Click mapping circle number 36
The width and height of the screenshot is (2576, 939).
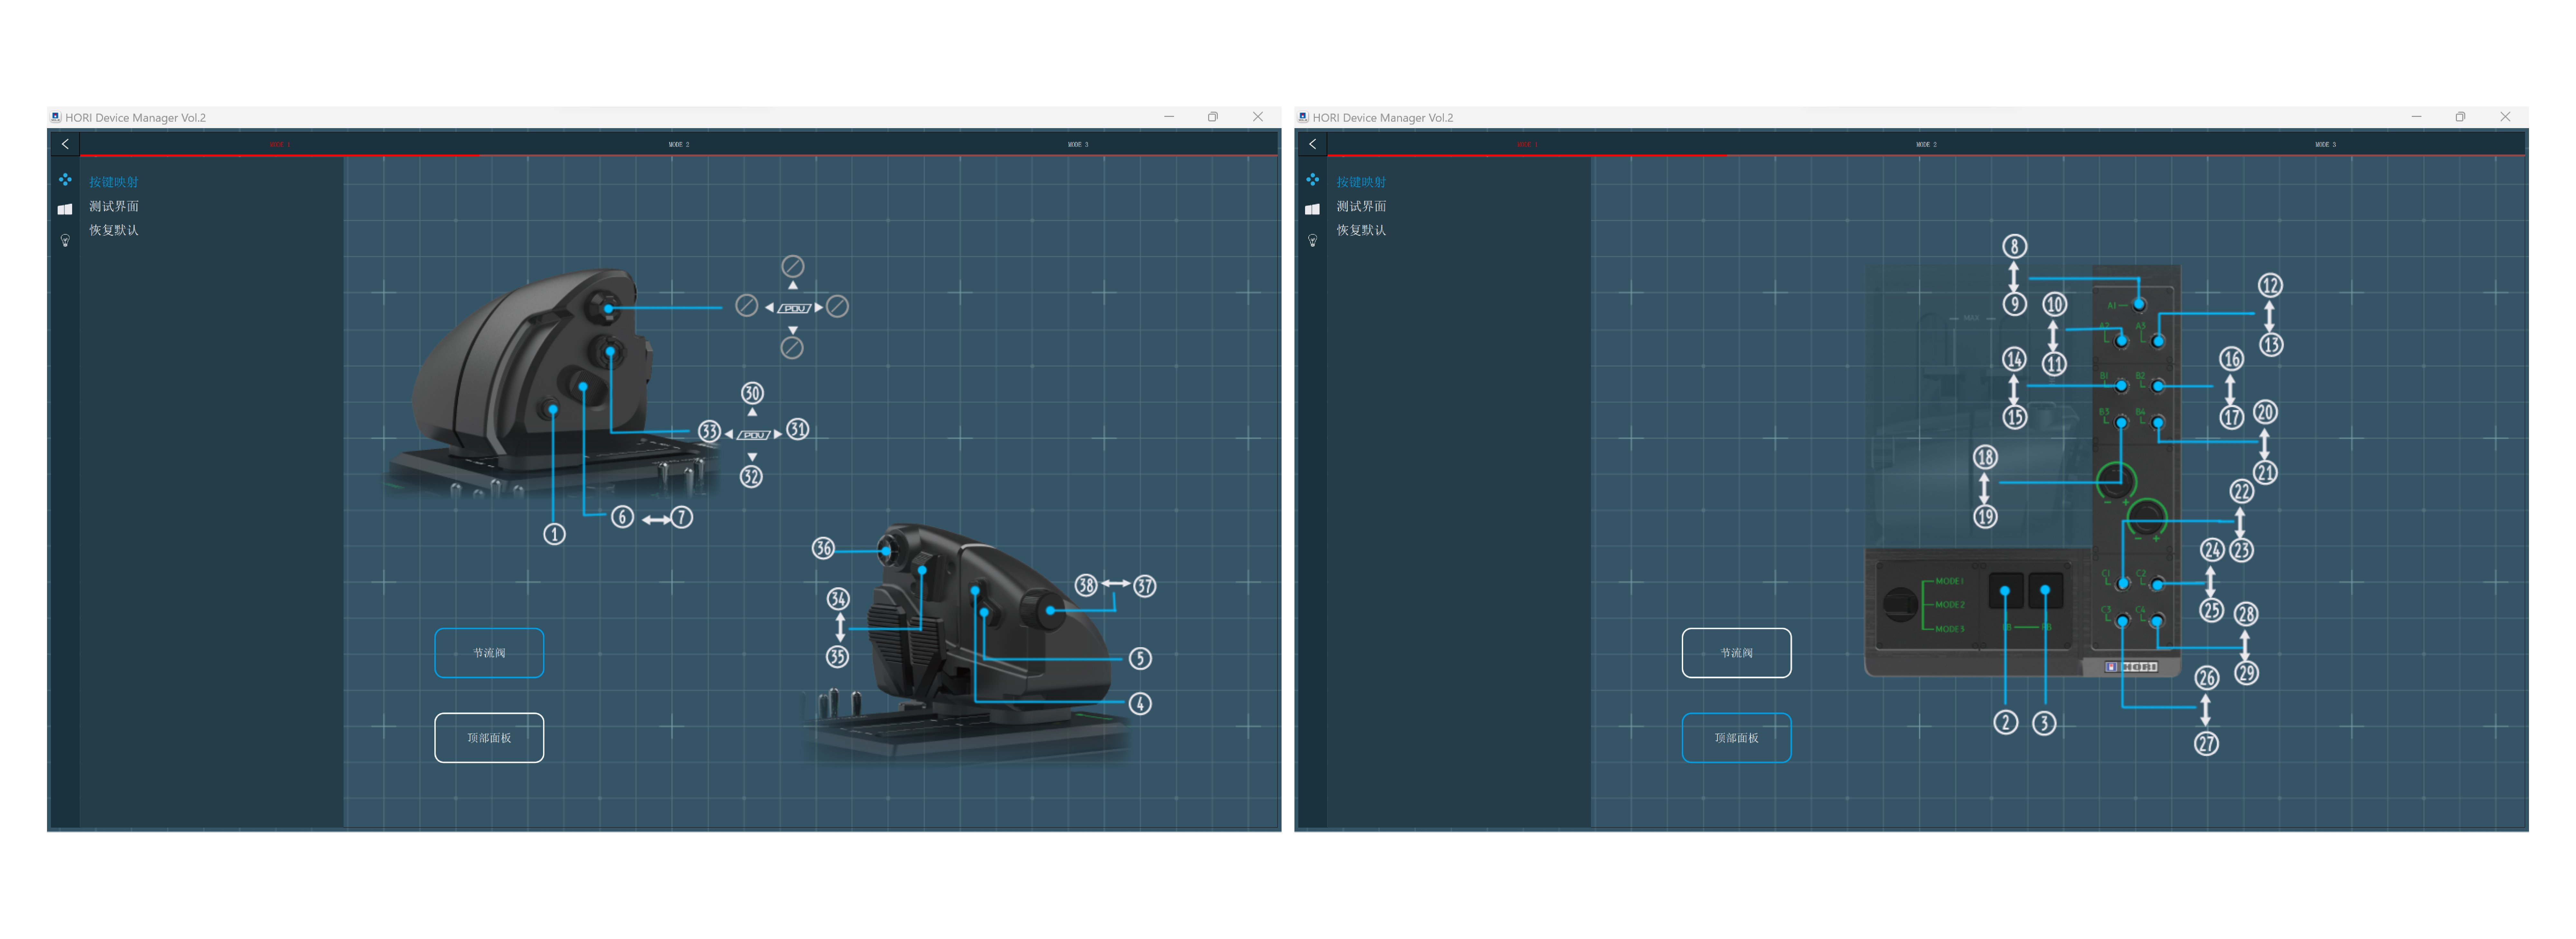click(x=823, y=548)
